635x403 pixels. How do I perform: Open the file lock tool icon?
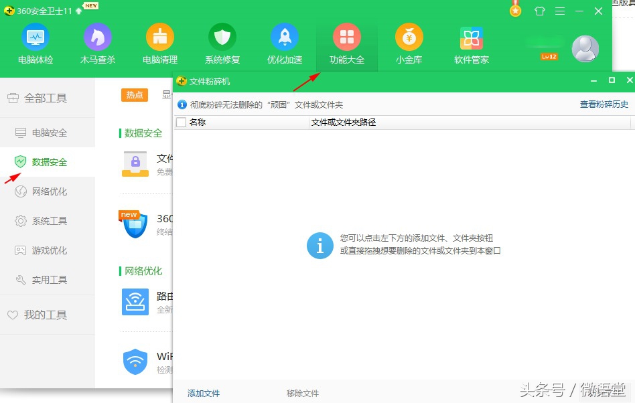coord(135,164)
